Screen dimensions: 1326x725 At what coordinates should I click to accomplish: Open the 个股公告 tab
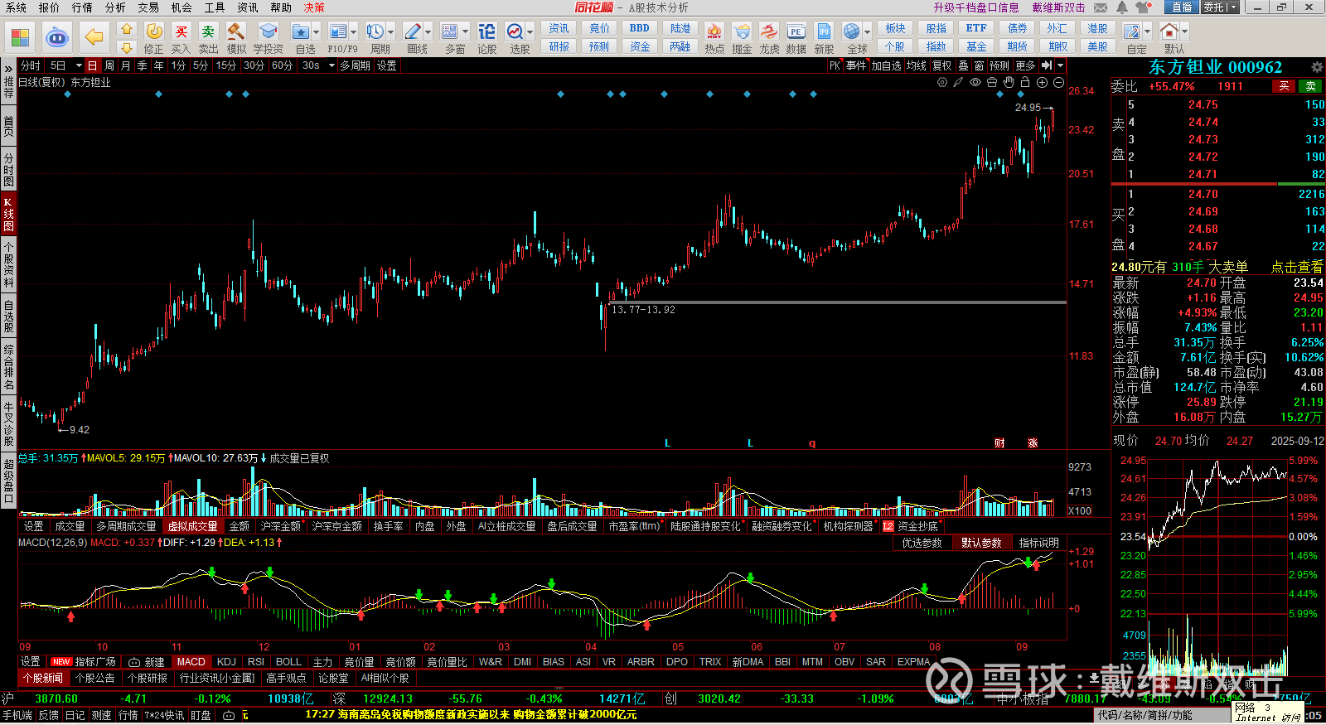94,678
